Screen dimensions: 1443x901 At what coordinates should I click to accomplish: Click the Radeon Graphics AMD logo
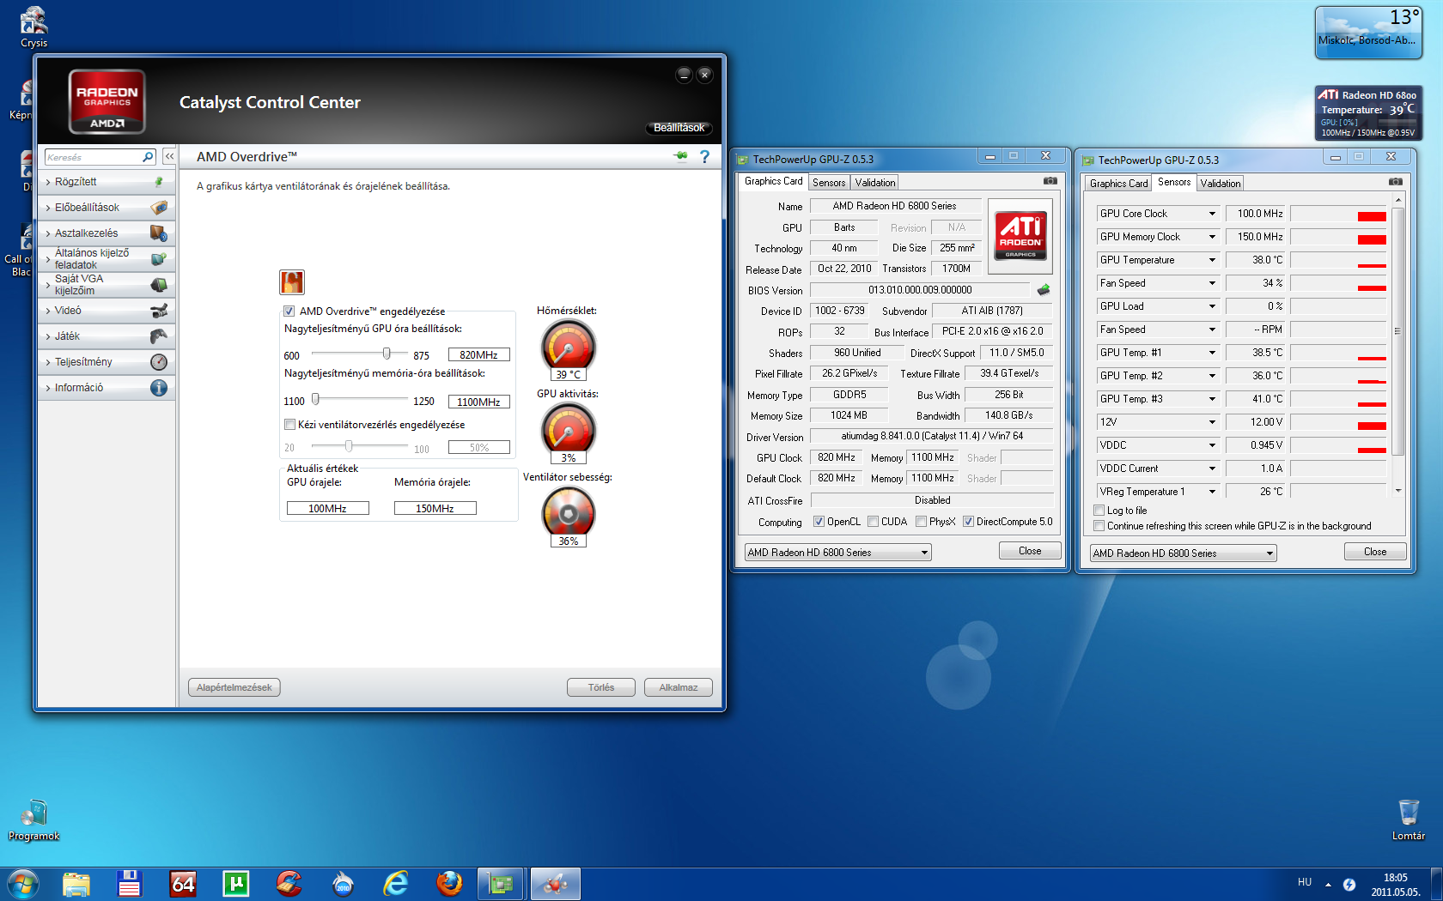click(107, 102)
